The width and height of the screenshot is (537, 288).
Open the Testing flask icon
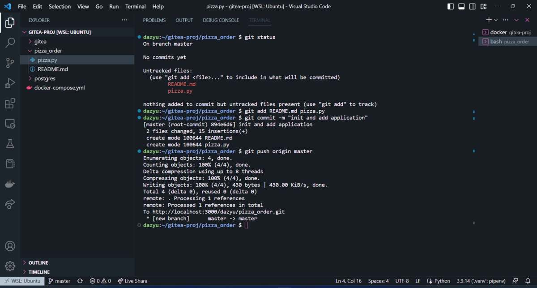pyautogui.click(x=10, y=144)
